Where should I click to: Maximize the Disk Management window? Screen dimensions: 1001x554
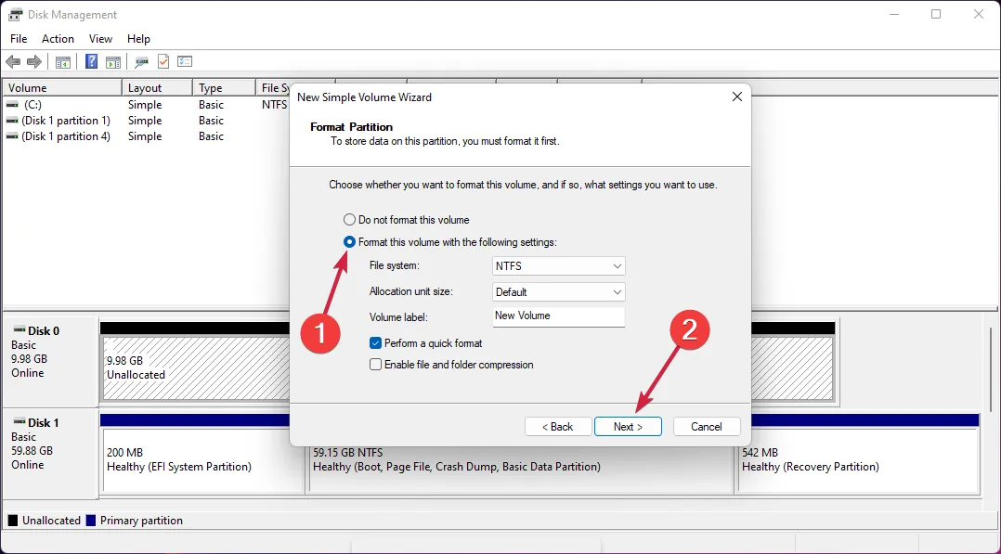click(936, 14)
